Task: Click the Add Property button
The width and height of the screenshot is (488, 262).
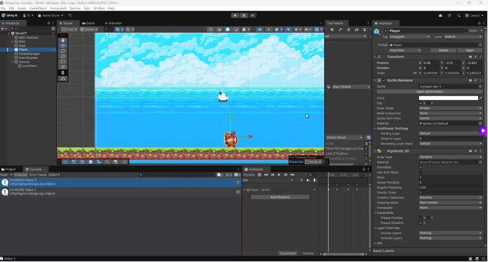Action: (280, 197)
